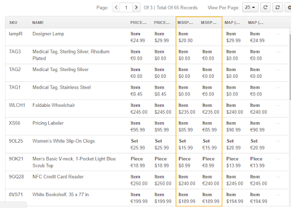Open row actions for Women's Clogs row
291x208 pixels.
278,142
